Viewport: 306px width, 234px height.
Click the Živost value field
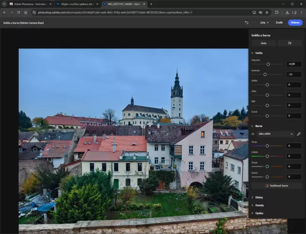tap(294, 167)
